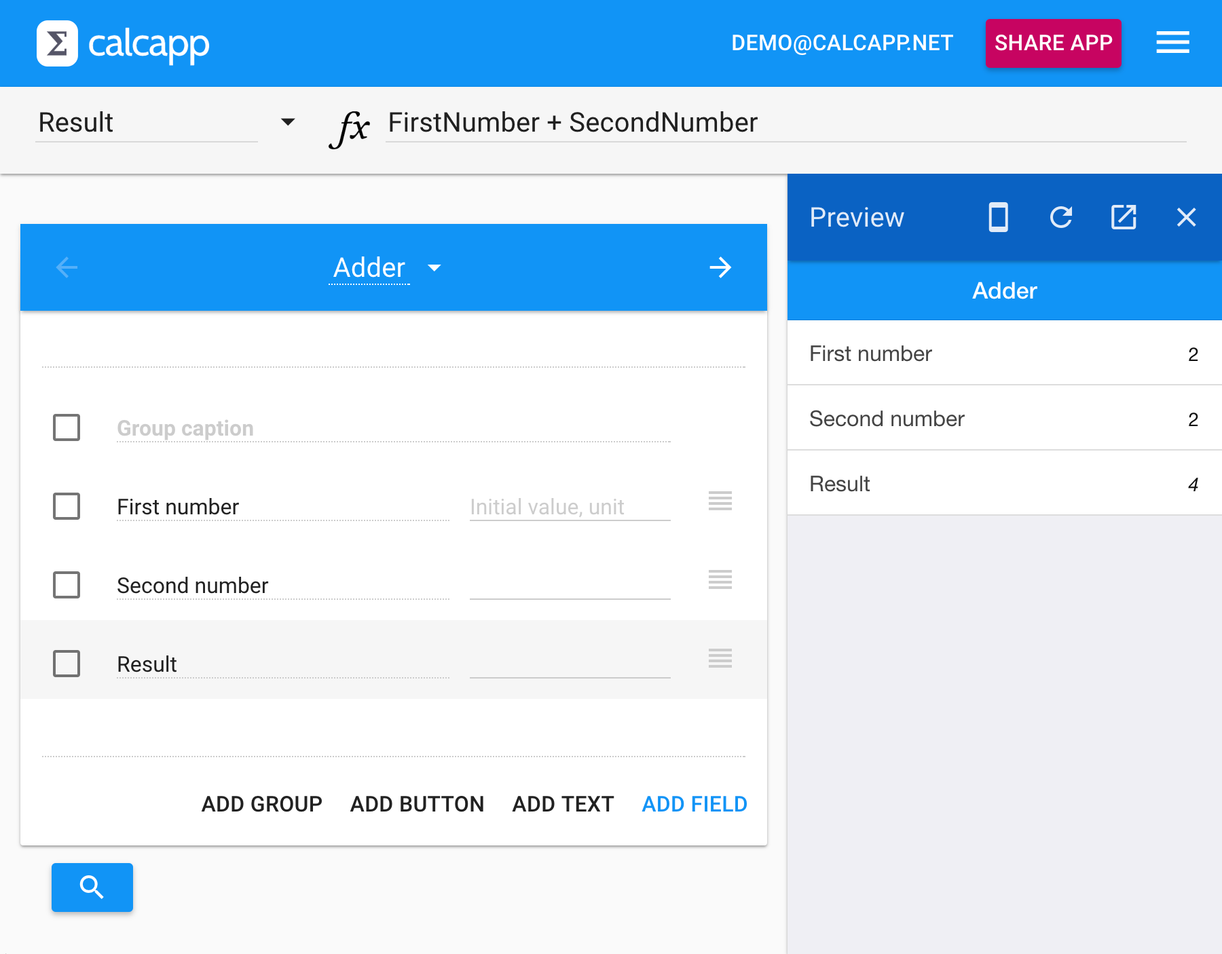
Task: Reload the preview panel
Action: click(1060, 217)
